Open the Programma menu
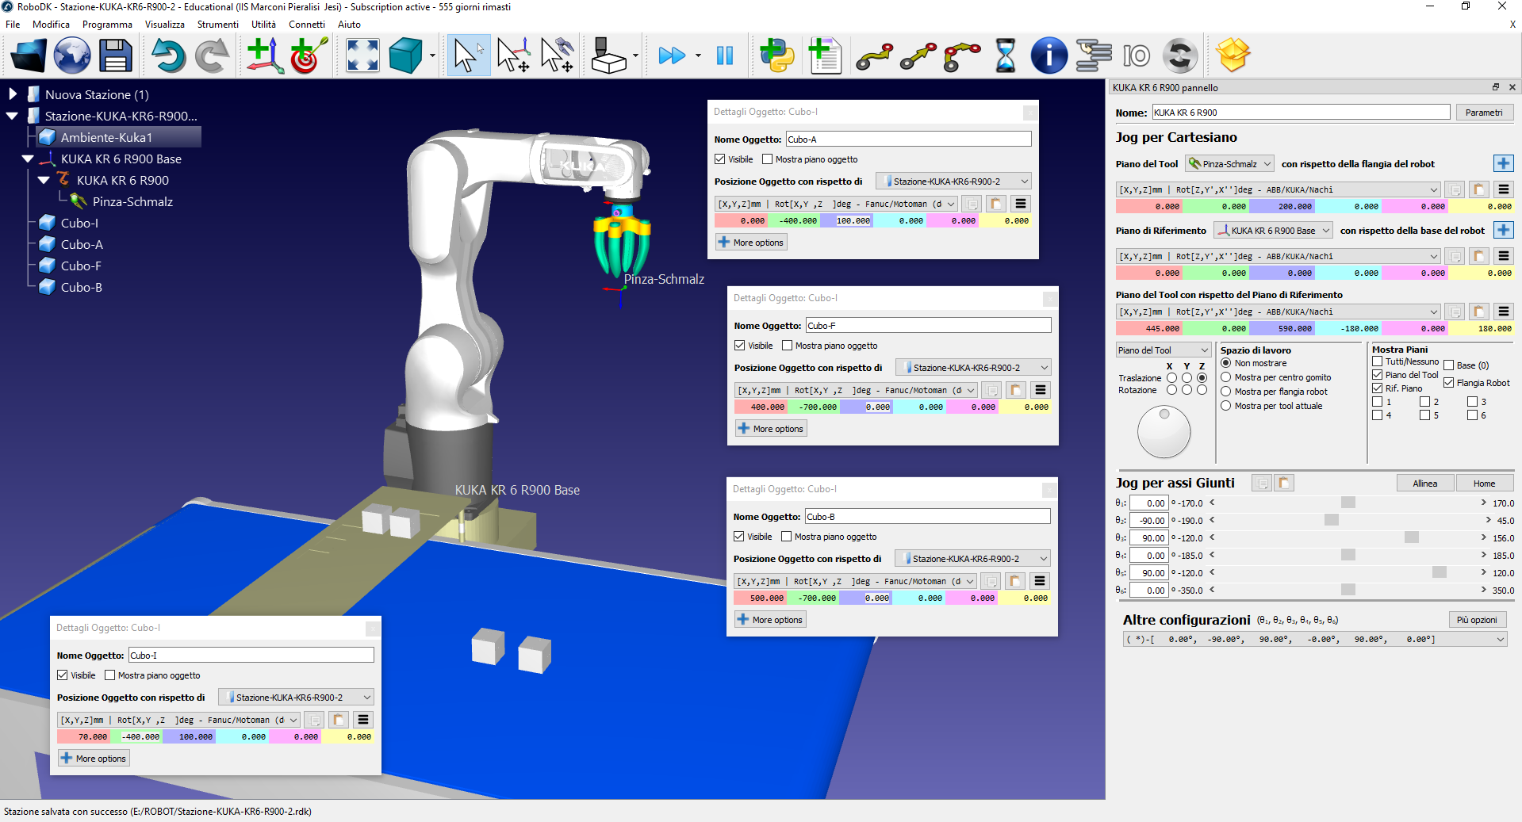1522x822 pixels. [x=107, y=25]
